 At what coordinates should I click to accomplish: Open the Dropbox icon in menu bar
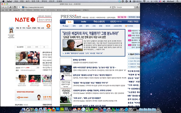120,1
